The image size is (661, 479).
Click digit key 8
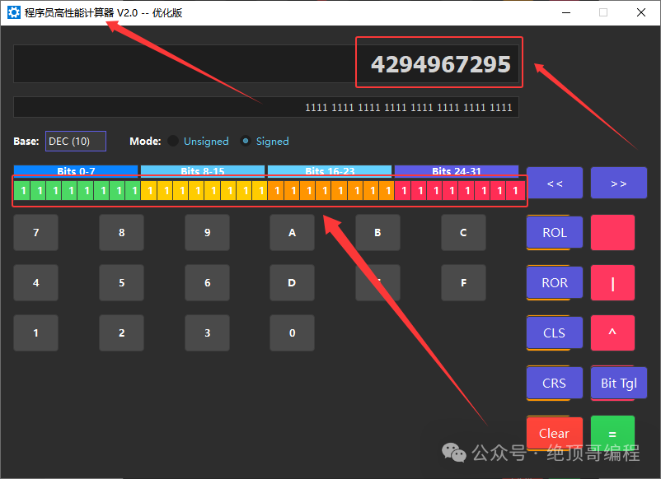[x=121, y=232]
